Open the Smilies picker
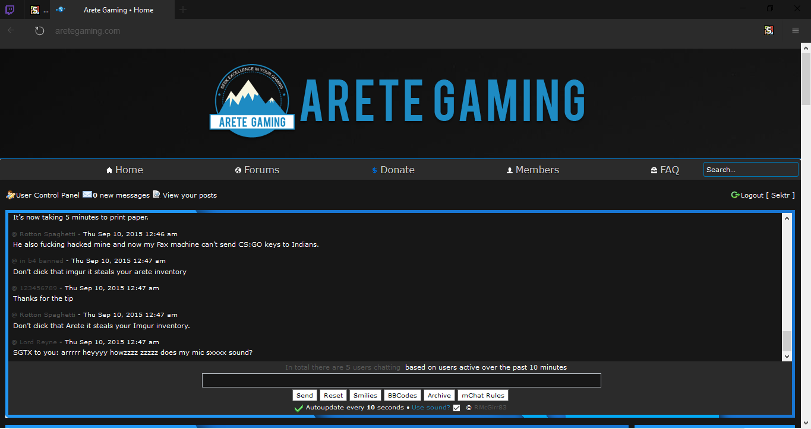 click(365, 395)
